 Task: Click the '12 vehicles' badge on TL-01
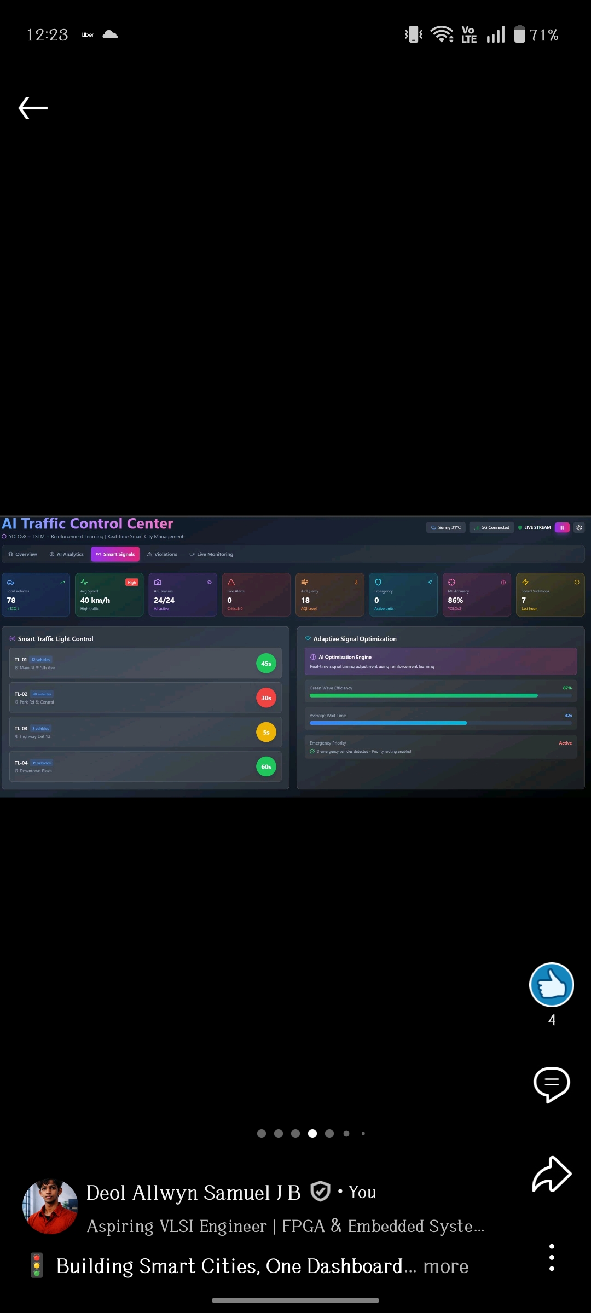41,660
